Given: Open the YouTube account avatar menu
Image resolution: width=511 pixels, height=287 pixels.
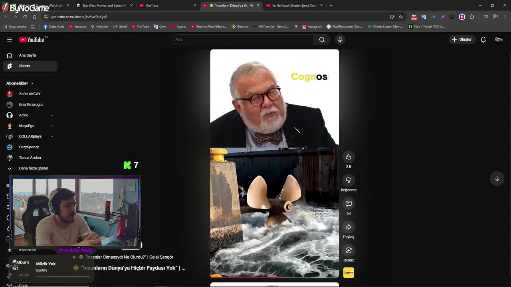Looking at the screenshot, I should pos(499,39).
